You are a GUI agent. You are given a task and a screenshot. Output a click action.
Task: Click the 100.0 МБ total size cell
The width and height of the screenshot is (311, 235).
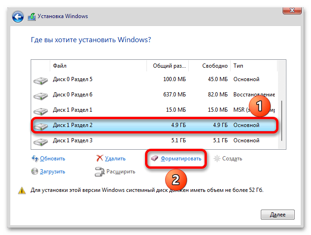(174, 79)
